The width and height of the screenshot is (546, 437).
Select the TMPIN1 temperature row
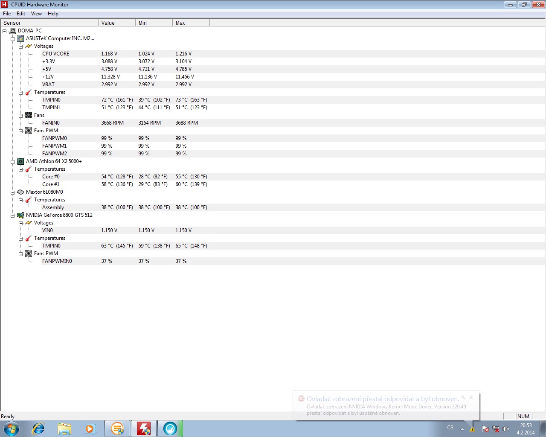(x=293, y=108)
